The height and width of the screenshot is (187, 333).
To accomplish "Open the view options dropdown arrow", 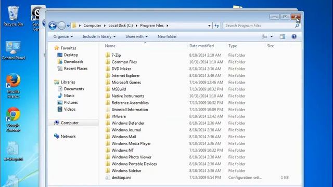I will (x=272, y=36).
